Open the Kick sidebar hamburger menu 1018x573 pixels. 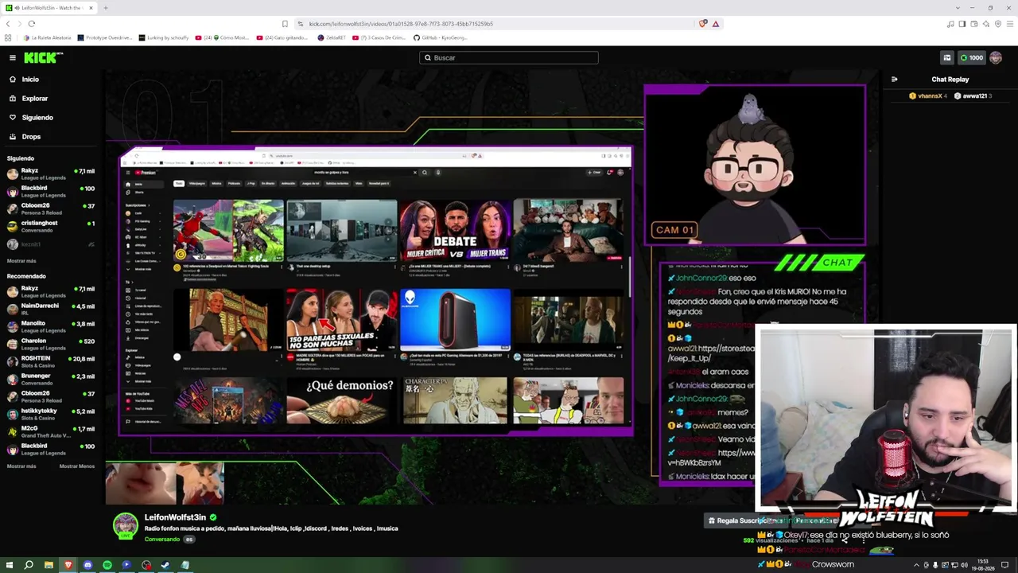pyautogui.click(x=13, y=57)
